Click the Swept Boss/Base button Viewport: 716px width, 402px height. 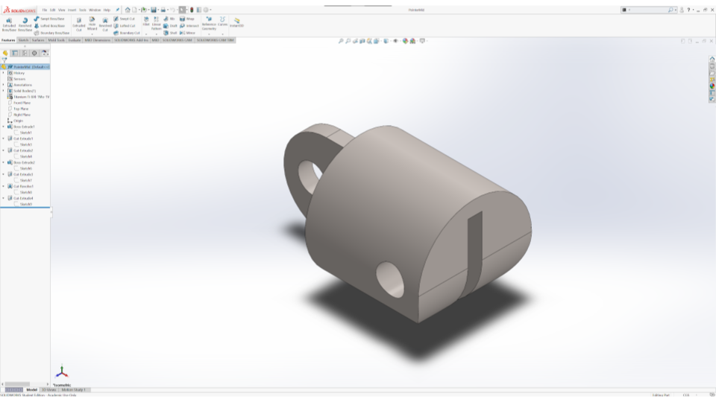pyautogui.click(x=51, y=19)
